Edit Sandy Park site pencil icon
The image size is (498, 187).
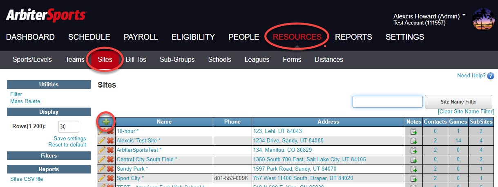[x=102, y=169]
